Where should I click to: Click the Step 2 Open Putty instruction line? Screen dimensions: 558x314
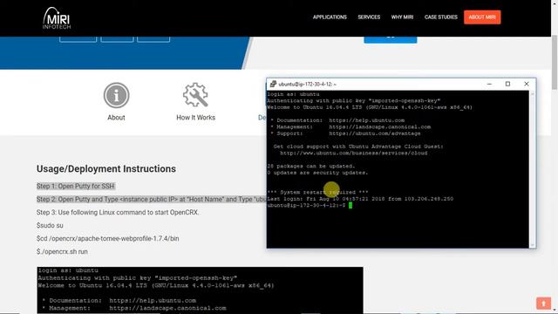coord(151,200)
